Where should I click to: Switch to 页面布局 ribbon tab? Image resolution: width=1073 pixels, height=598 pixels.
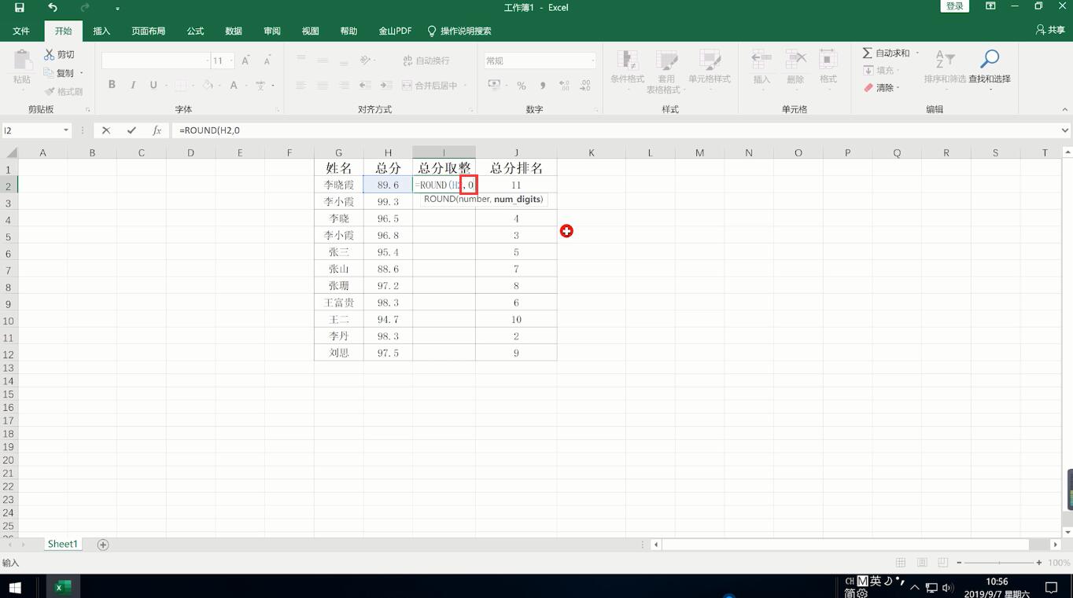tap(148, 31)
